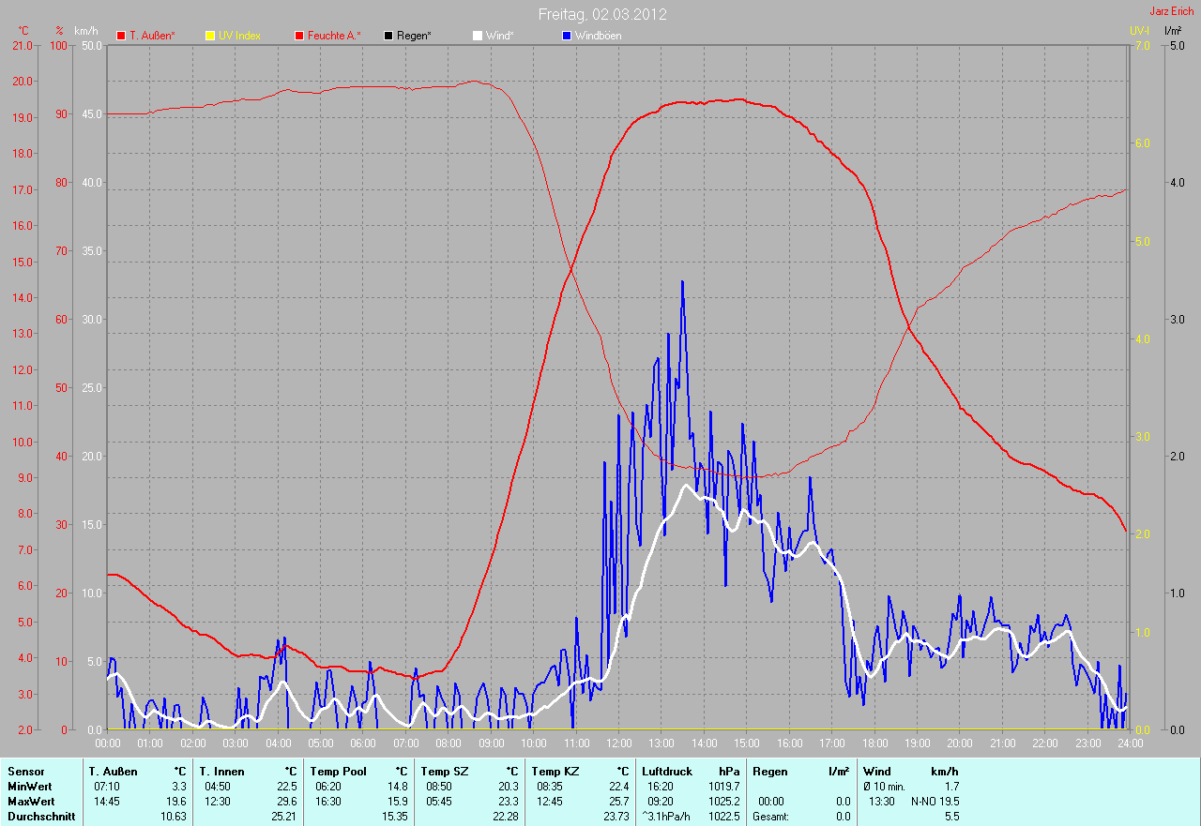Select the 'Windböen' legend label
The height and width of the screenshot is (826, 1201).
click(598, 36)
